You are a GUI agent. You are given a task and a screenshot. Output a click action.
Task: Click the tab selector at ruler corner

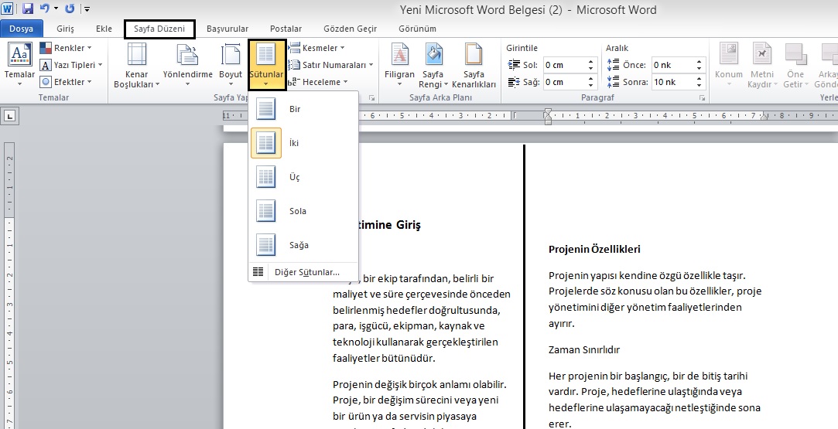(11, 116)
